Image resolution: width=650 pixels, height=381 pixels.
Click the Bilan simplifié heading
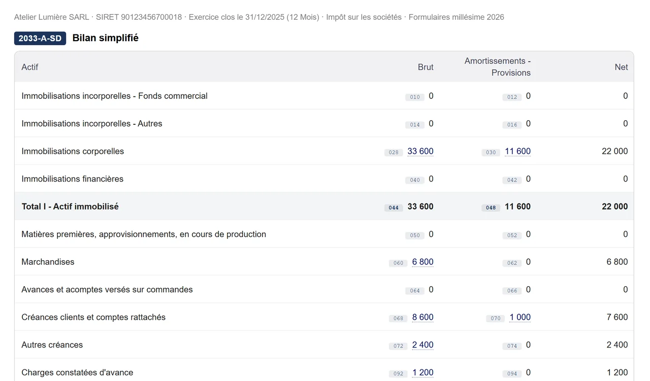click(x=106, y=38)
